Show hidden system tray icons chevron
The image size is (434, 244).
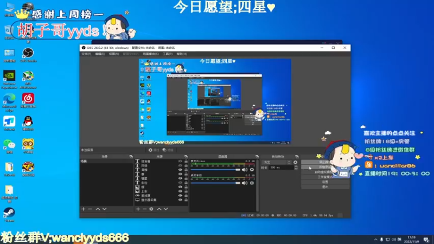point(375,240)
